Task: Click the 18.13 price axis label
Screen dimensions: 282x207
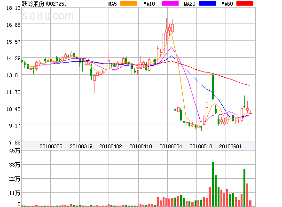Action: [x=14, y=8]
